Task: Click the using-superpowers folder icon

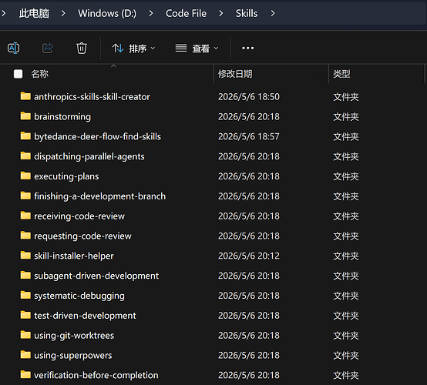Action: click(x=25, y=354)
